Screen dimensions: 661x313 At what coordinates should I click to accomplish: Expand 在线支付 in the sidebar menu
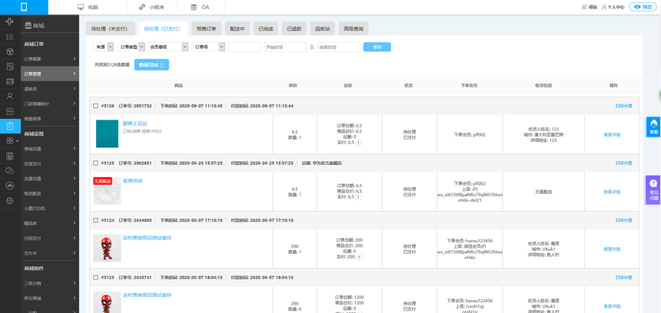[50, 163]
